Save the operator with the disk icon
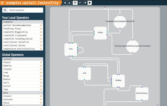 65,3
